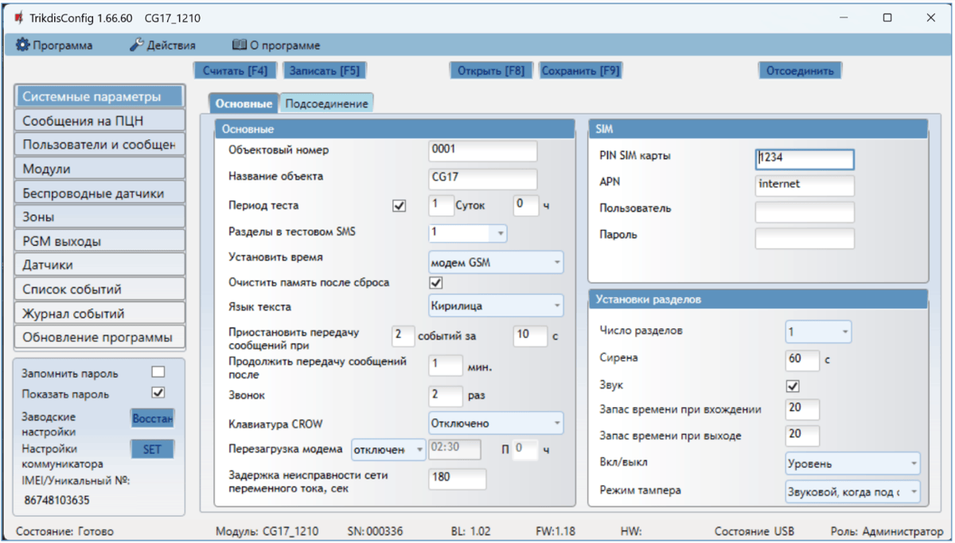955x543 pixels.
Task: Click the PIN SIM карты input field
Action: point(805,158)
